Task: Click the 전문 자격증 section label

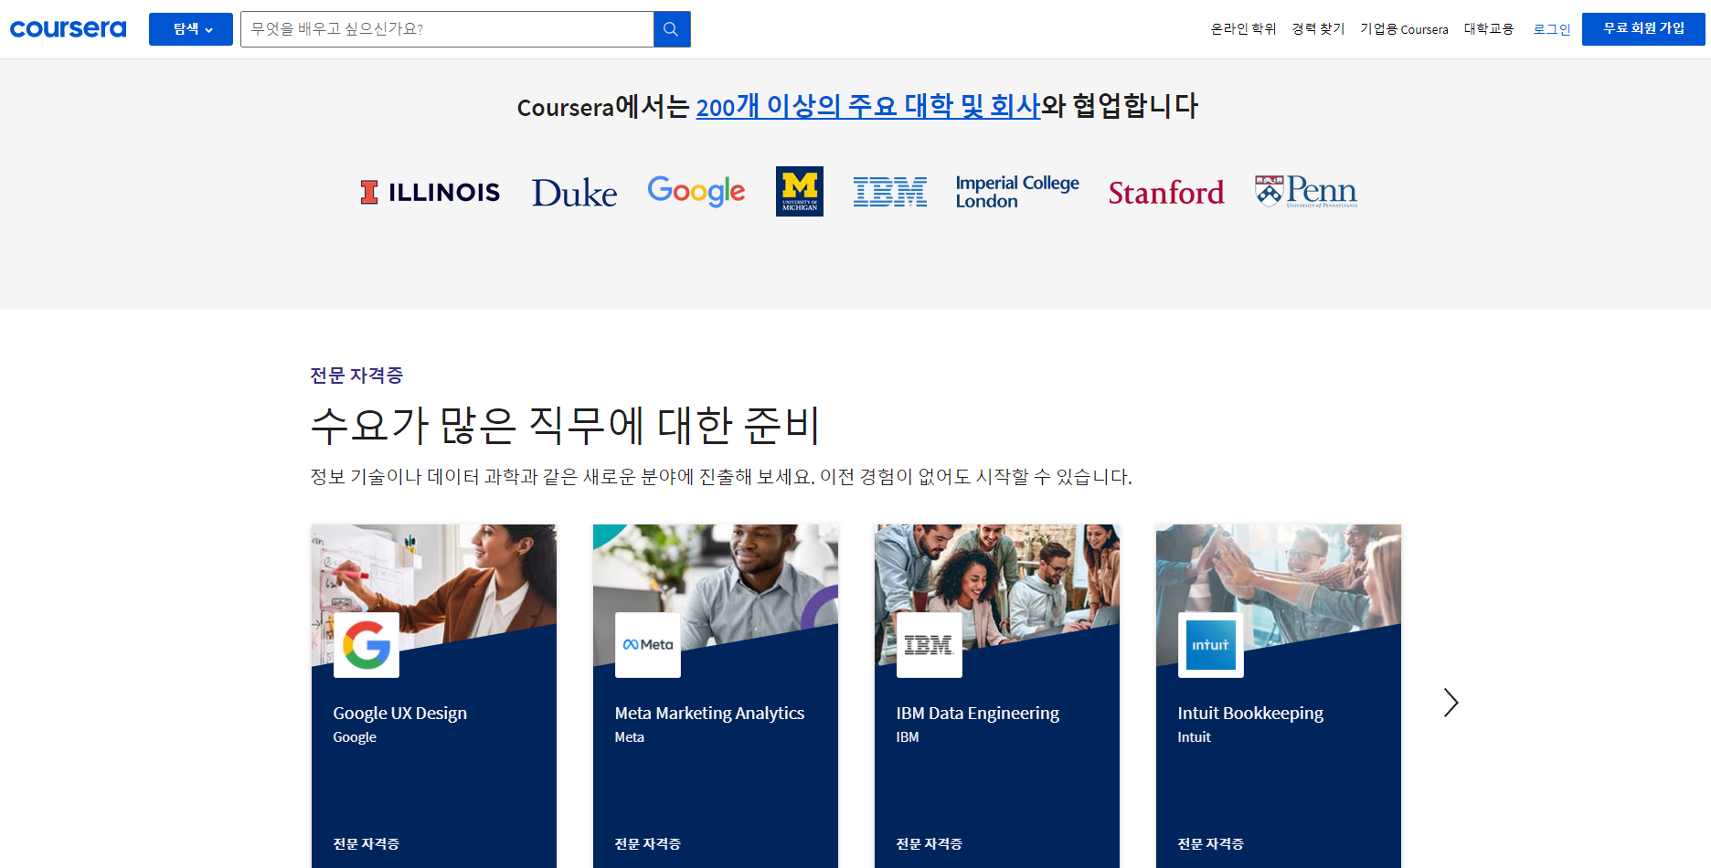Action: 356,376
